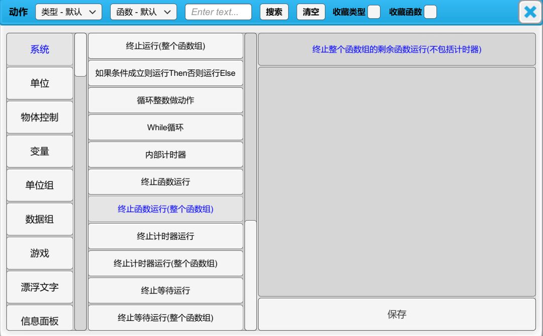Viewport: 543px width, 336px height.
Task: Select the 漂浮文字 category
Action: point(40,287)
